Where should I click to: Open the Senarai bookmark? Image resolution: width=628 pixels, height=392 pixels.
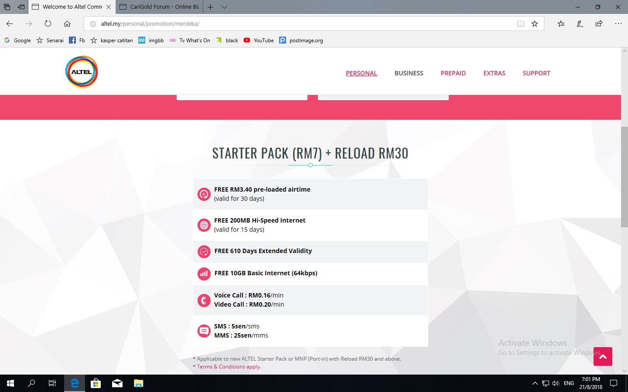pos(50,41)
